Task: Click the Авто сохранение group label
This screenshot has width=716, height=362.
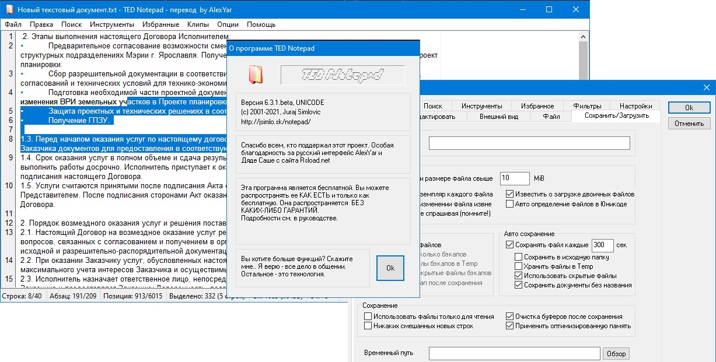Action: [530, 234]
